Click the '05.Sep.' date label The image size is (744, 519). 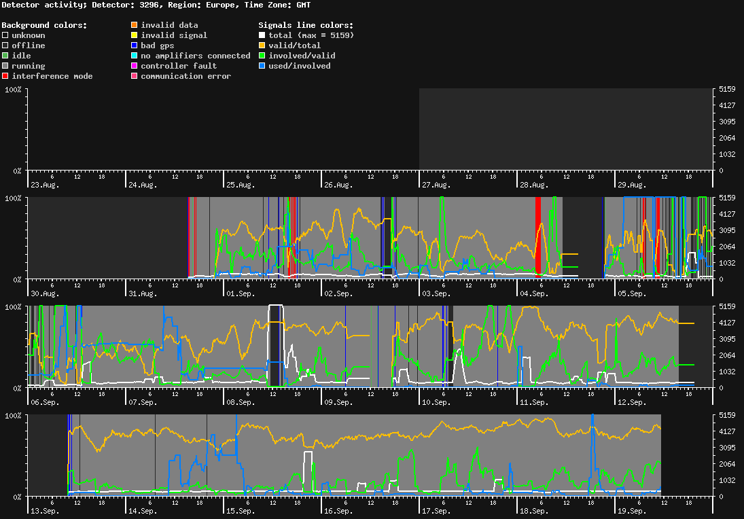(632, 293)
